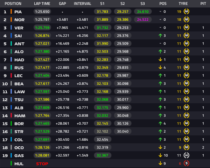Click S2 time 30.126 in BOR's row

pos(123,124)
